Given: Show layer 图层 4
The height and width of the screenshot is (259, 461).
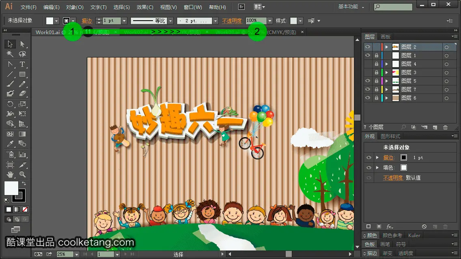Looking at the screenshot, I should click(x=368, y=64).
